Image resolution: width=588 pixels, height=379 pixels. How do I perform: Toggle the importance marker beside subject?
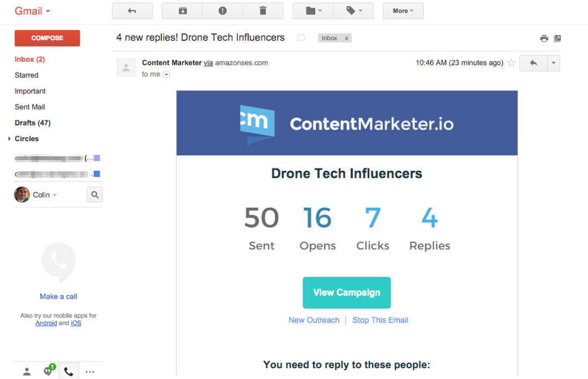pos(301,38)
